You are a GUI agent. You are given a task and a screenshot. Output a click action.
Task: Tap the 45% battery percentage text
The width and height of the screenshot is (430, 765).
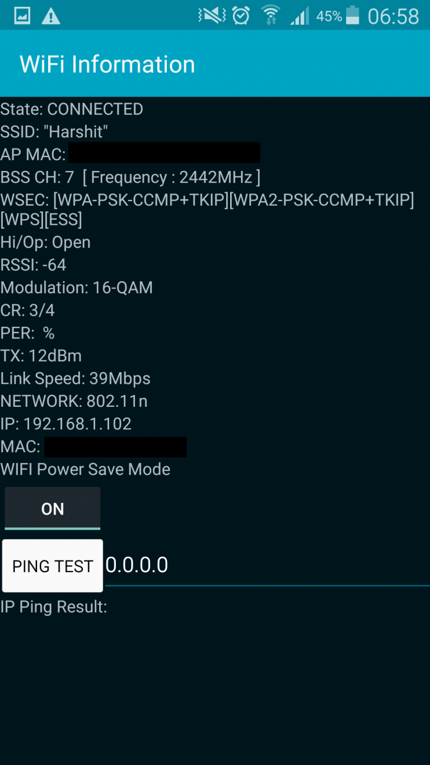tap(329, 16)
